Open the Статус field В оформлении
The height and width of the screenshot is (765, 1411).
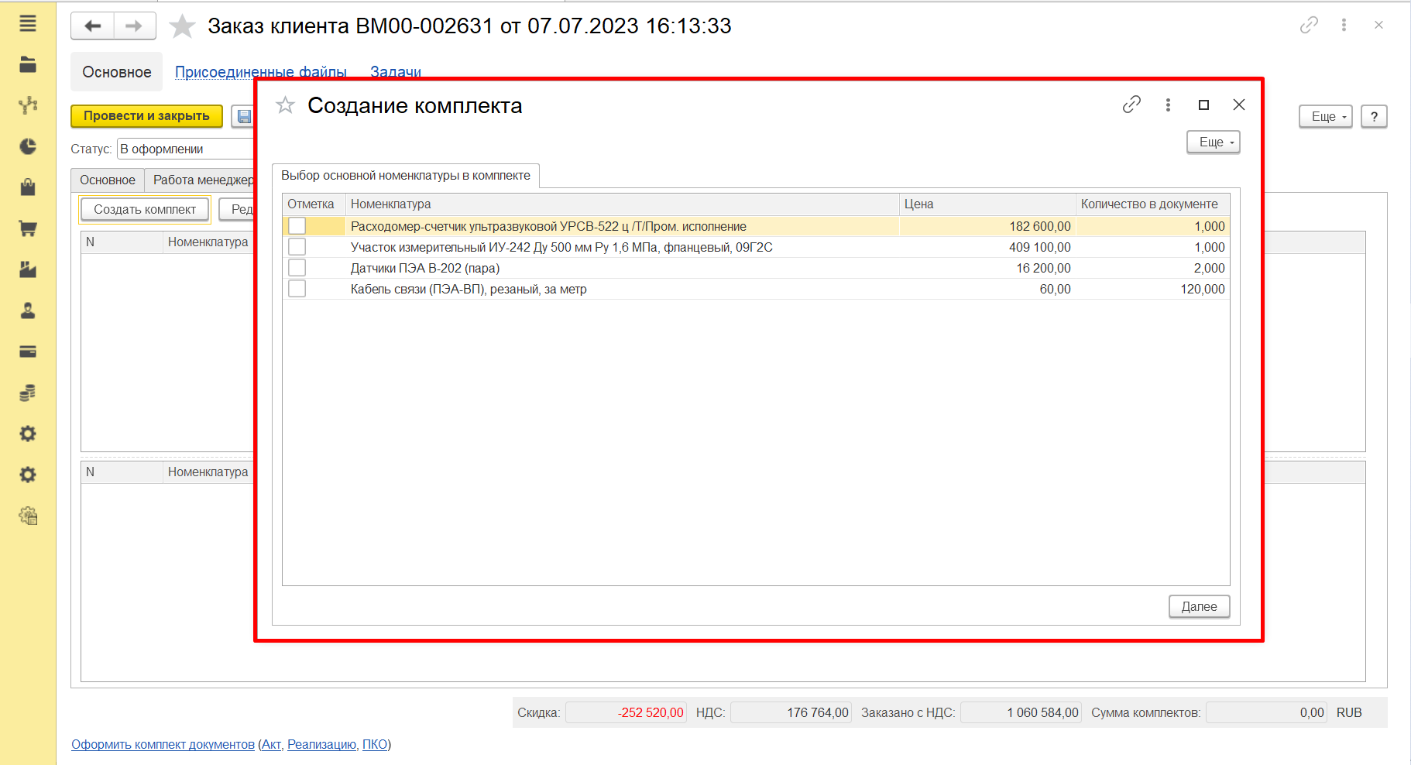[186, 149]
